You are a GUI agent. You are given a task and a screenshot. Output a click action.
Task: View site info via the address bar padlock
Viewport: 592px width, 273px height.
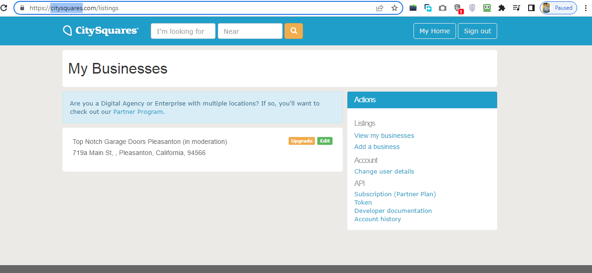click(x=22, y=8)
